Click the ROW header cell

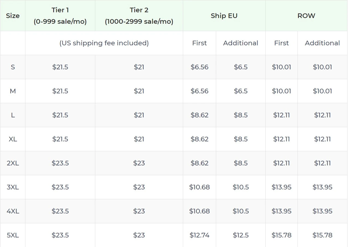pyautogui.click(x=306, y=16)
